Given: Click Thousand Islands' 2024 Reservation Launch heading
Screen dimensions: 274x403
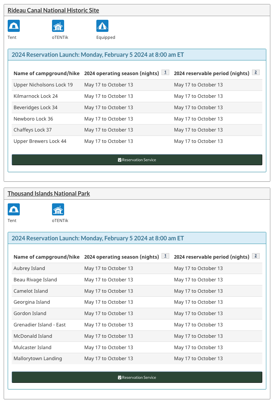Looking at the screenshot, I should 98,238.
